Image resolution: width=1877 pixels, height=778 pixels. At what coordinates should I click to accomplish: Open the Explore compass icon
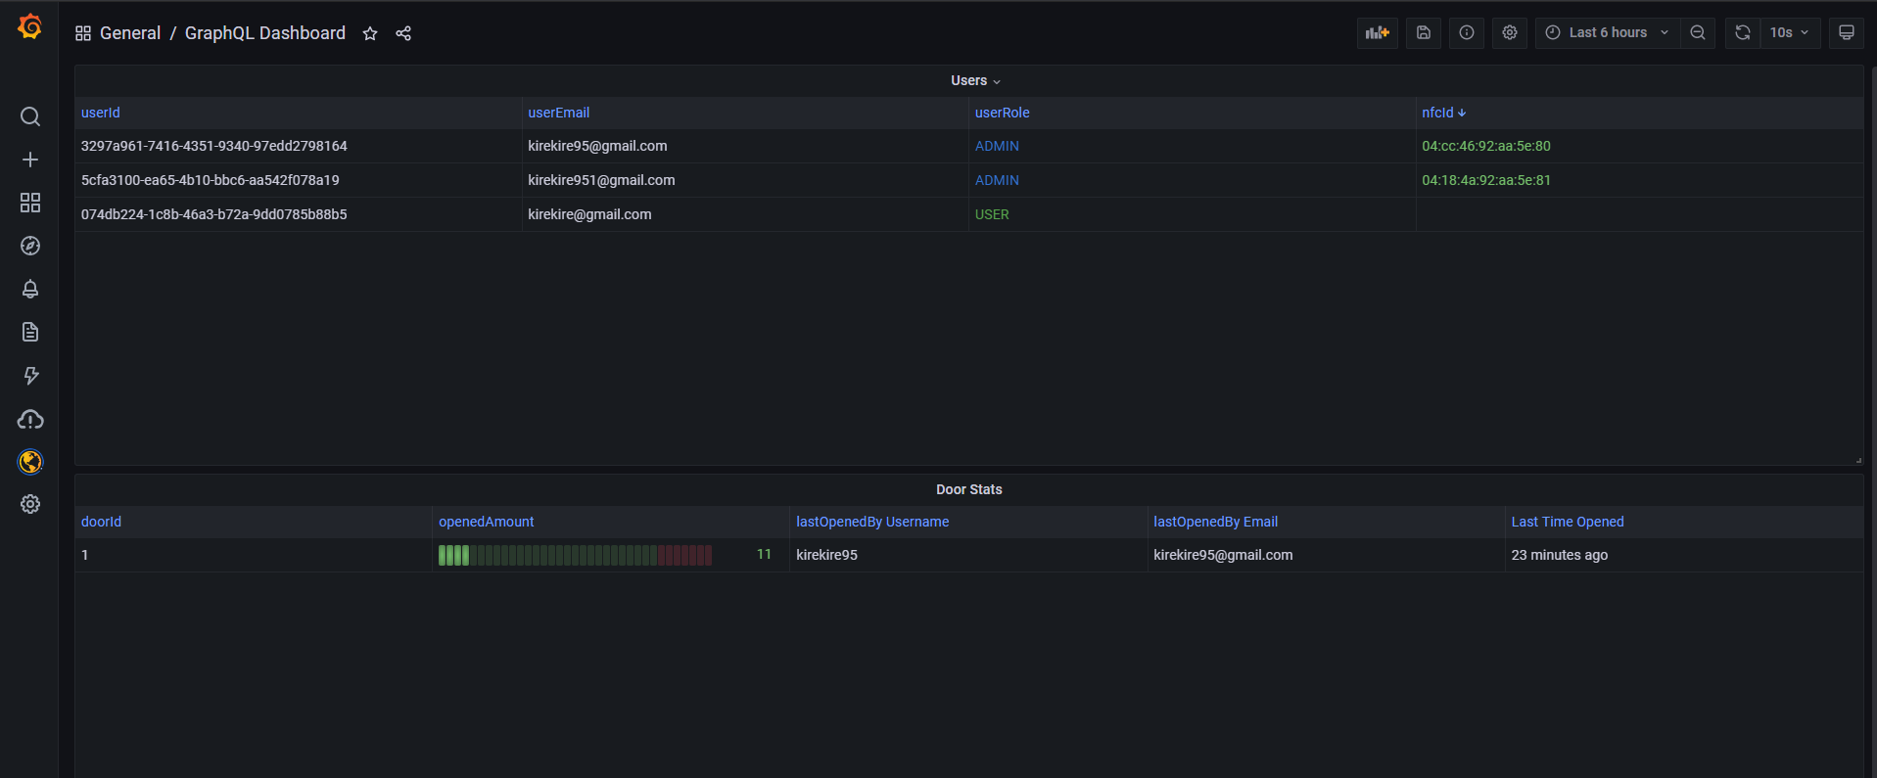point(30,246)
